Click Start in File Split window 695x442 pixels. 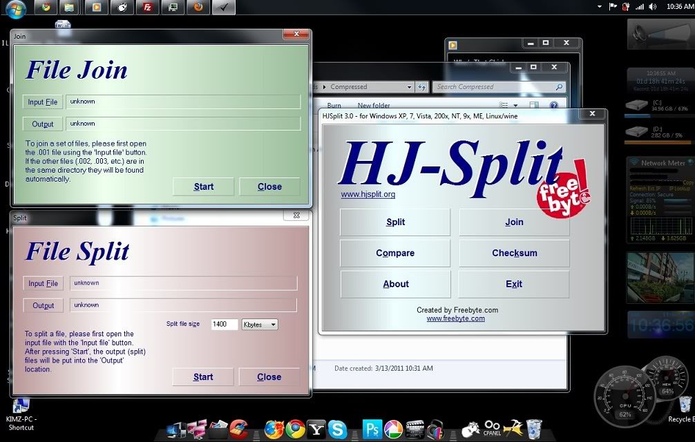(203, 377)
